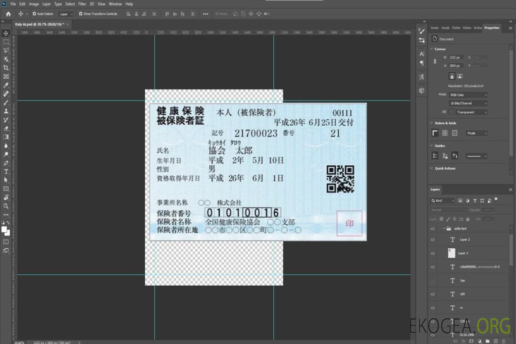Disable Show Transform Controls checkbox
Viewport: 516px width, 344px height.
point(80,14)
